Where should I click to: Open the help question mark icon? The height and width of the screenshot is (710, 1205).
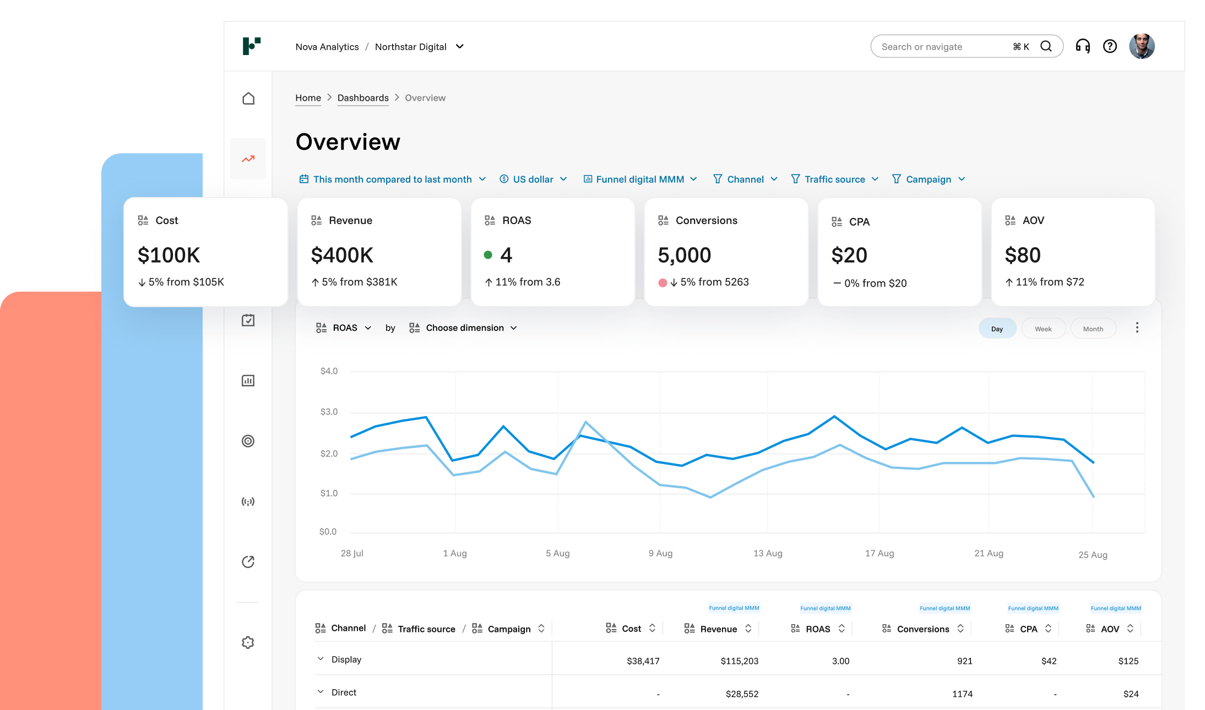click(x=1110, y=46)
